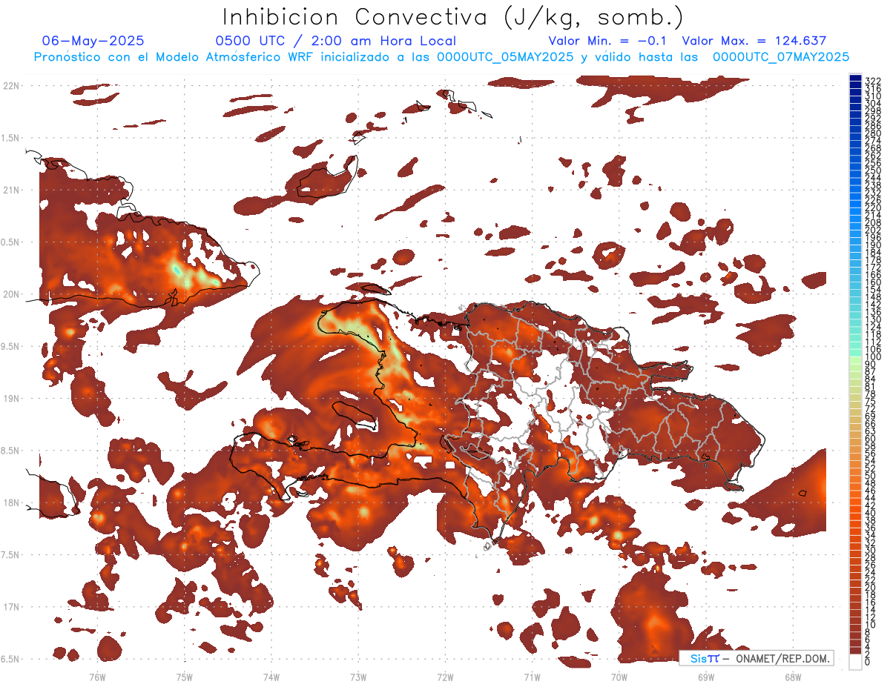The width and height of the screenshot is (890, 687).
Task: Click the "8.5N" latitude label
Action: pos(10,451)
